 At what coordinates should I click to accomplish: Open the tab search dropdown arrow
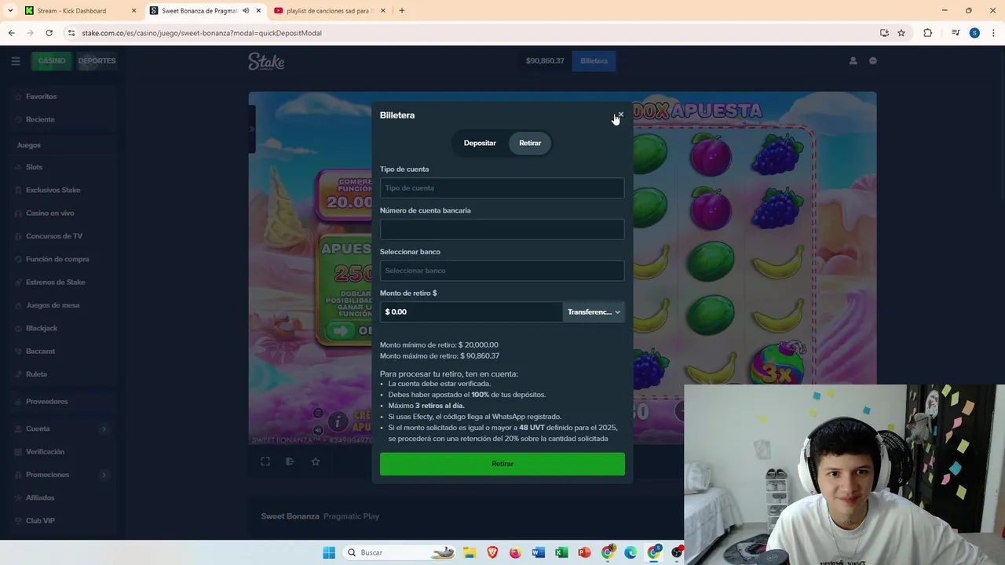click(10, 11)
